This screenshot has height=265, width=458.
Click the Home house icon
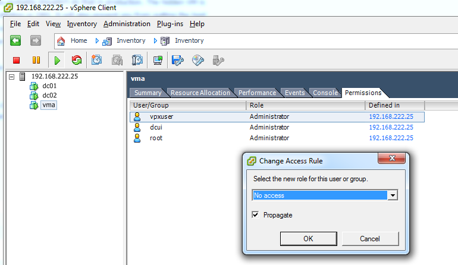click(61, 41)
